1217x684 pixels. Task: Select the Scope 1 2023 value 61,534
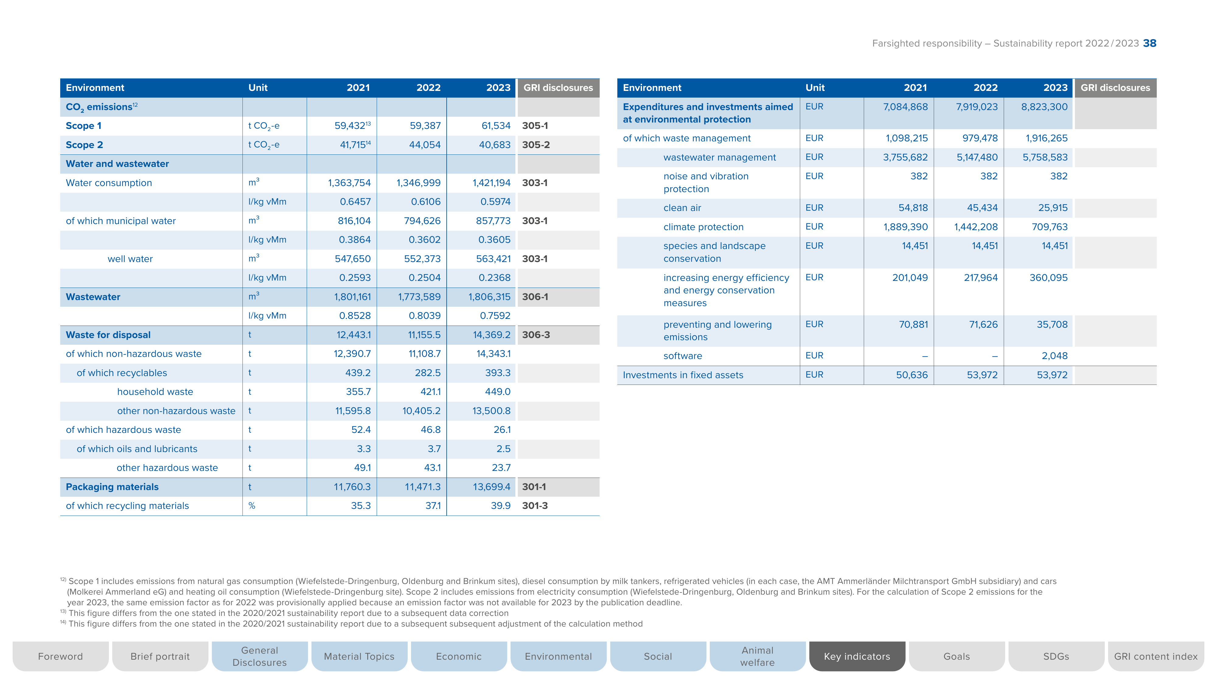(x=496, y=126)
